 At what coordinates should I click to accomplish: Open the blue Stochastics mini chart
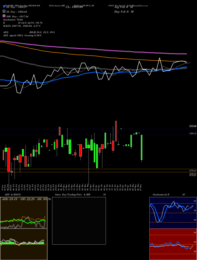point(173,213)
